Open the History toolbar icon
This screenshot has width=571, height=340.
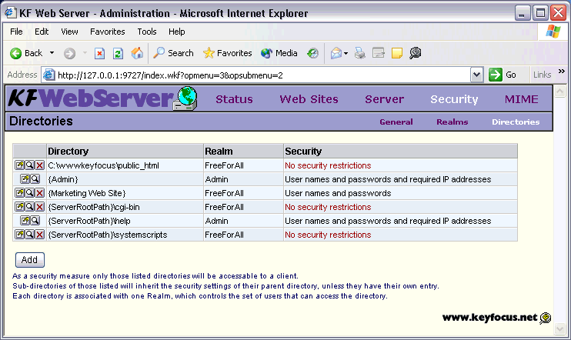coord(312,53)
